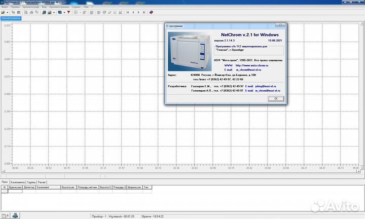Close the О программе dialog

tap(280, 25)
